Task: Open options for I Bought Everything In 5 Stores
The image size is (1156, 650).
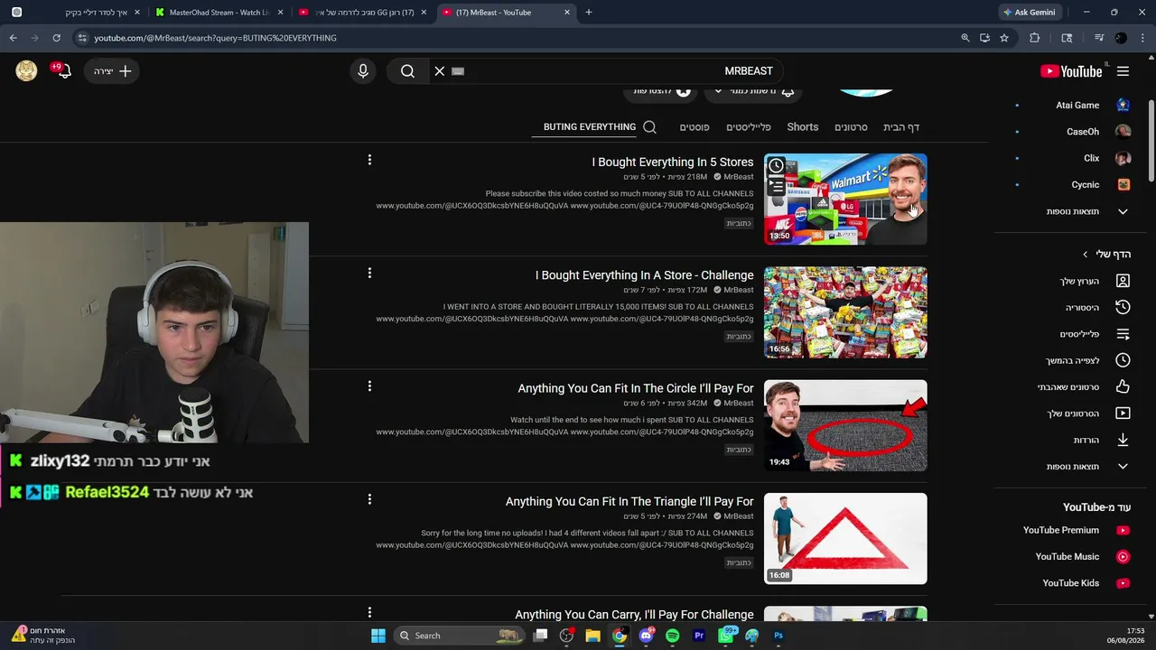Action: pos(369,160)
